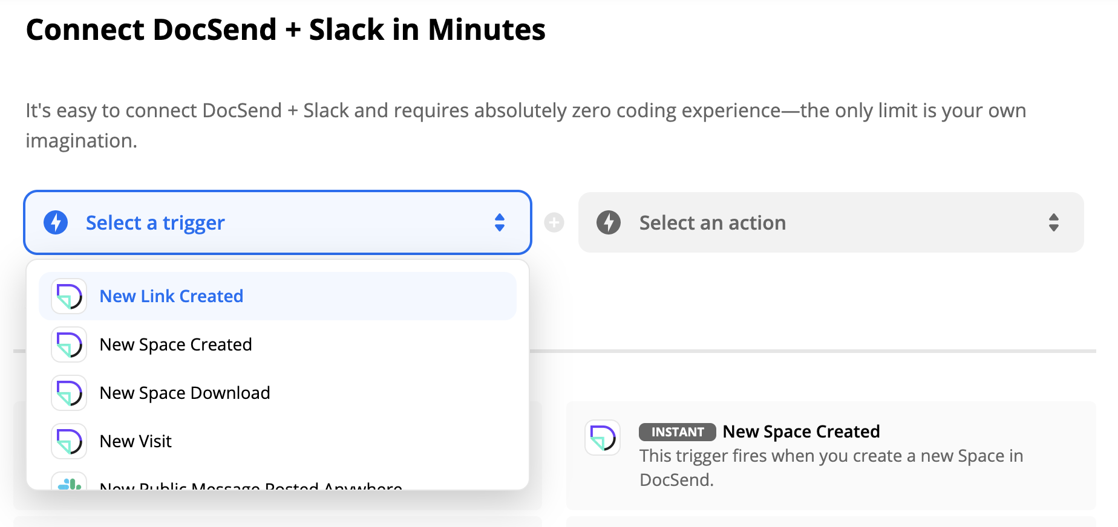Choose New Space Download trigger option
The height and width of the screenshot is (527, 1118).
tap(278, 393)
